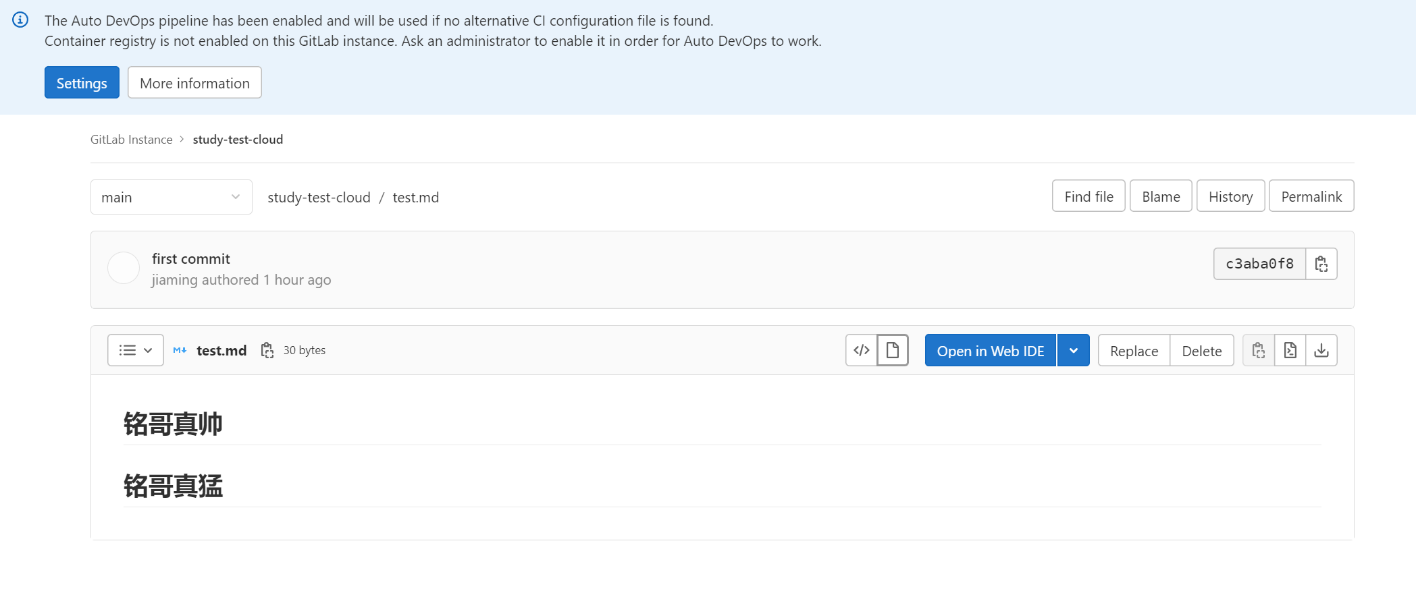This screenshot has height=595, width=1416.
Task: Open the Blame view
Action: click(1160, 196)
